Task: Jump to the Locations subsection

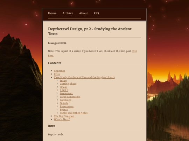Action: (x=65, y=100)
